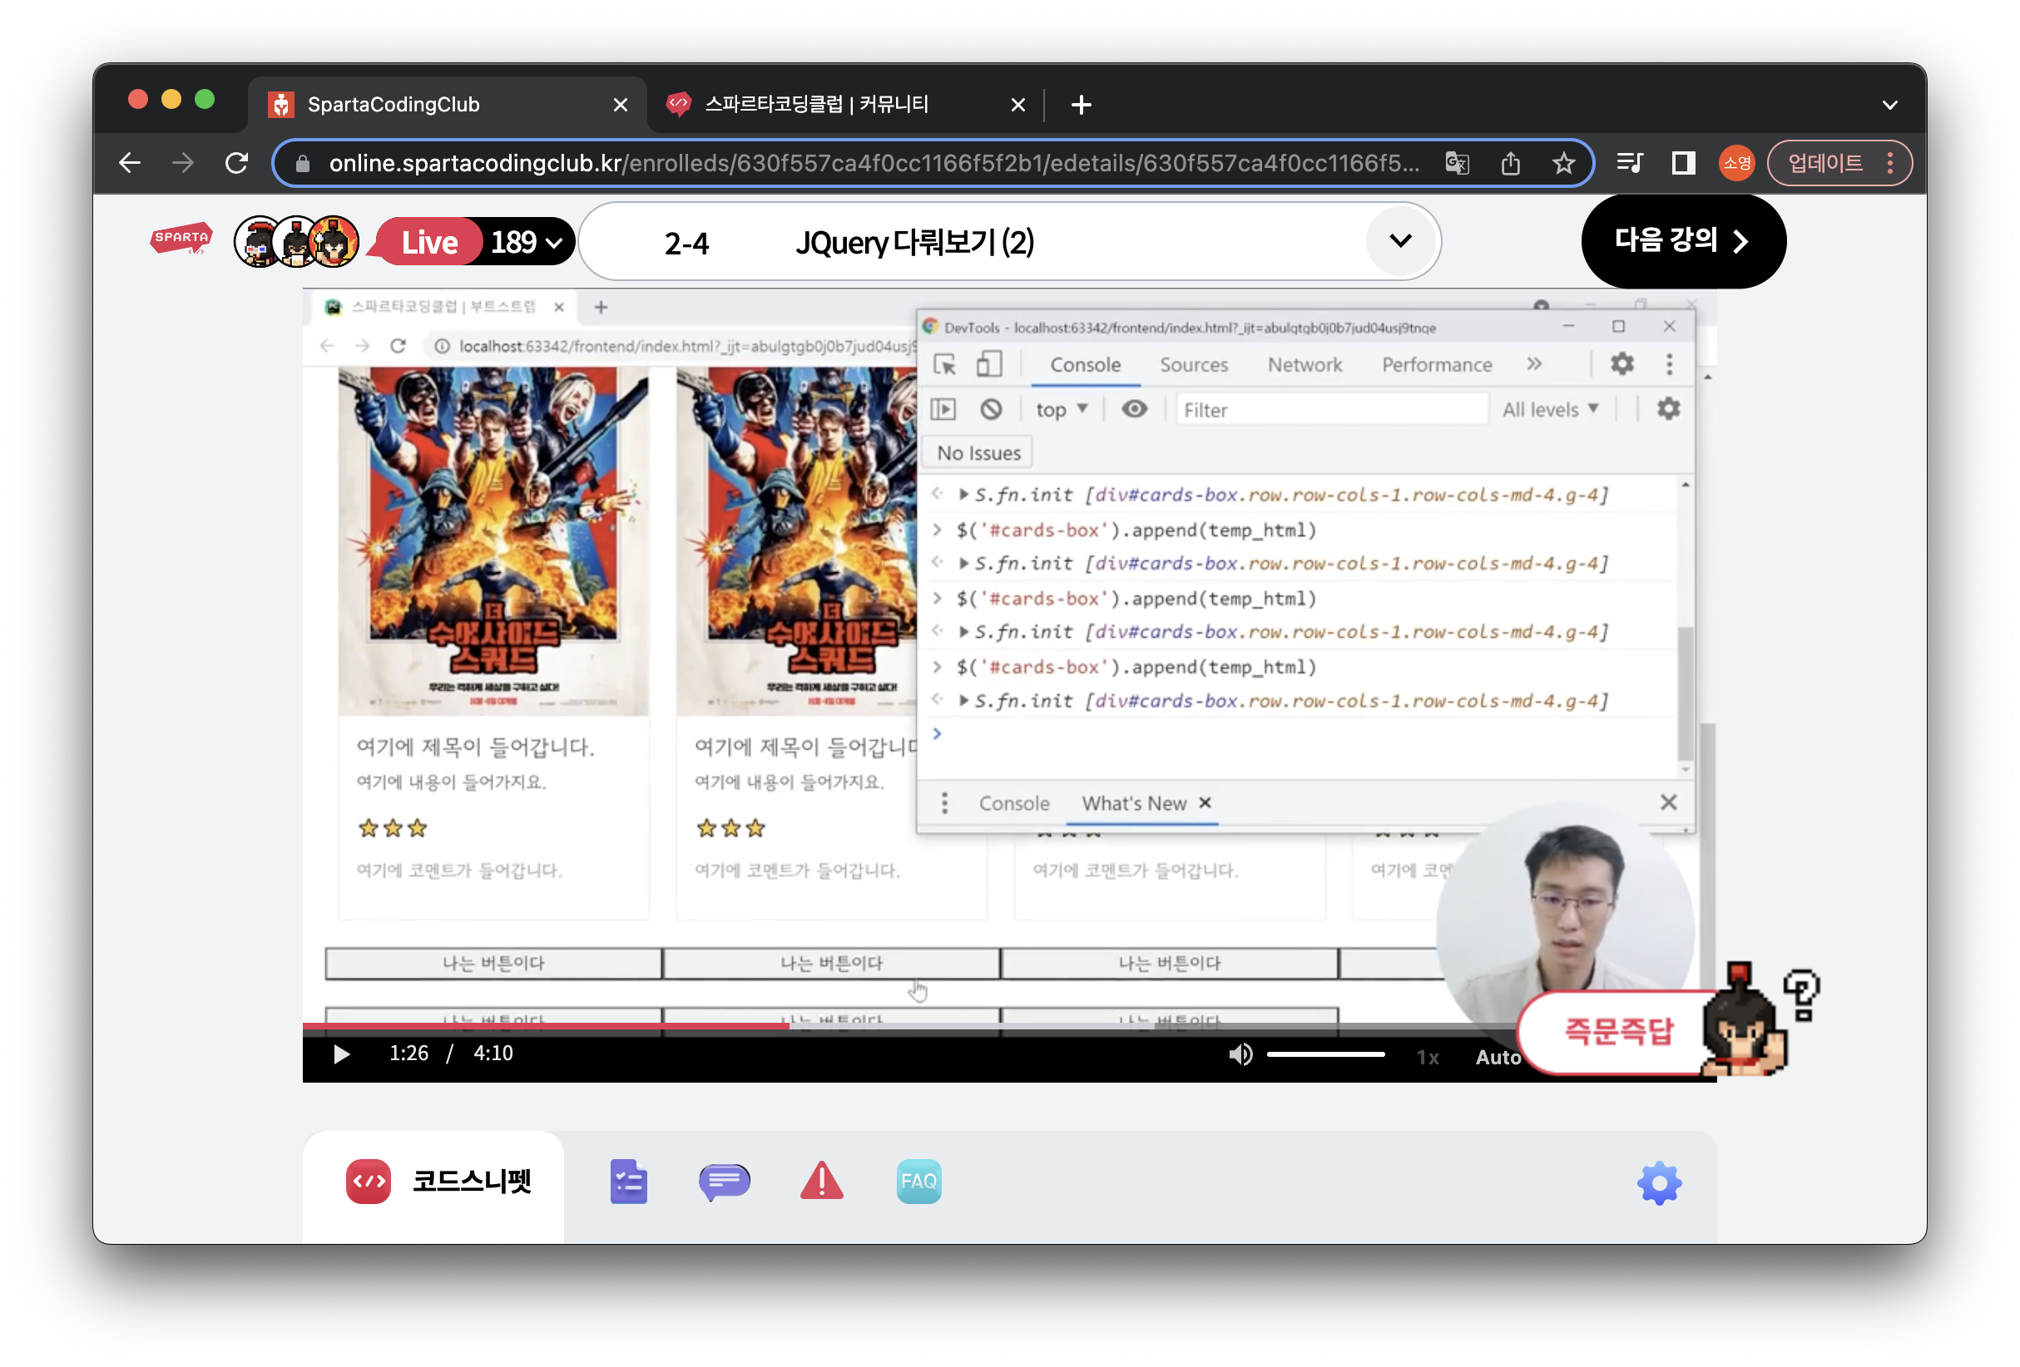Click the share icon in the address bar
Viewport: 2020px width, 1367px height.
[1511, 163]
